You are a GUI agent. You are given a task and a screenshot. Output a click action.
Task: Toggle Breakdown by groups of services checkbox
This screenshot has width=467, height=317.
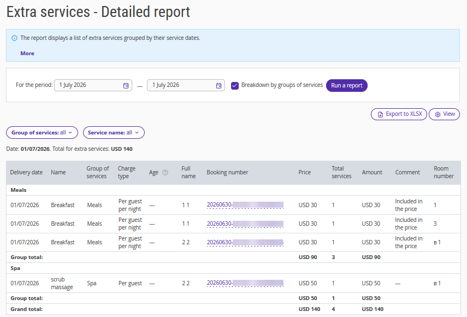[235, 85]
